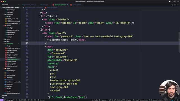Click Ln 41, Col 12 cursor position
The height and width of the screenshot is (101, 180).
pos(96,100)
